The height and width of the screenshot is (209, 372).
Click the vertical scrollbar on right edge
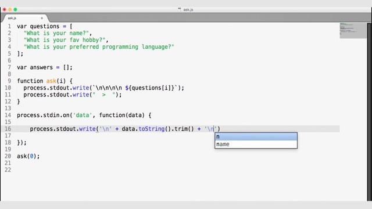click(x=369, y=111)
